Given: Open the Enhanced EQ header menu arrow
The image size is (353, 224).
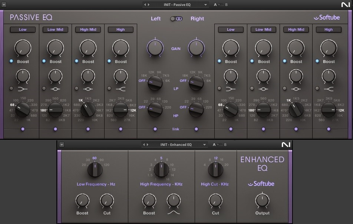Looking at the screenshot, I should coord(62,145).
